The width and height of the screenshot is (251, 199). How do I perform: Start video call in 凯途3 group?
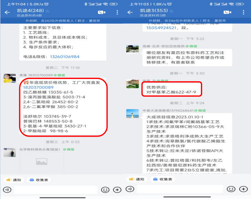(x=227, y=12)
